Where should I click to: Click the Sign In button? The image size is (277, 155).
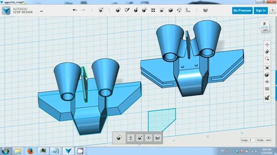coord(261,10)
